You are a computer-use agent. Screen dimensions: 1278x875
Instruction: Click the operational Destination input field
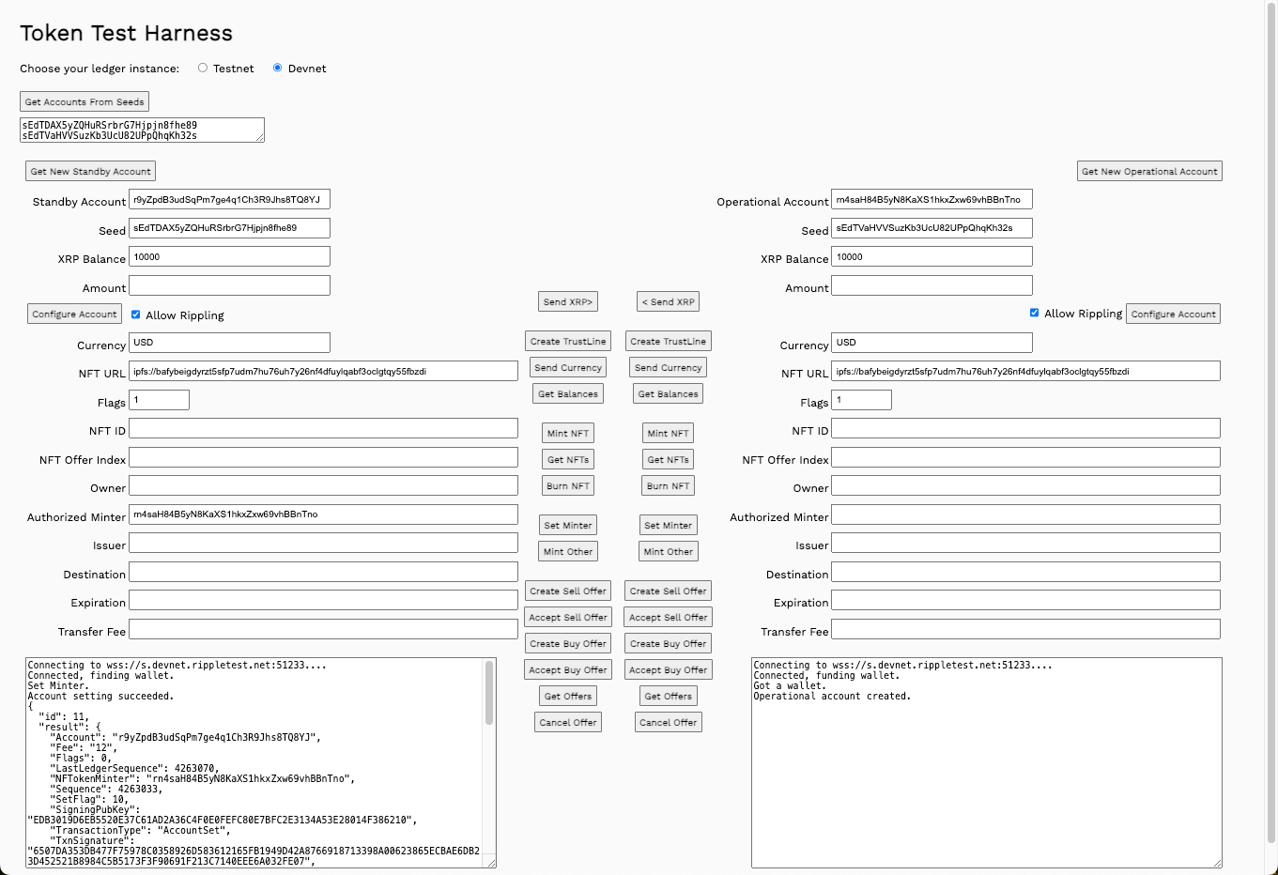pos(1025,572)
